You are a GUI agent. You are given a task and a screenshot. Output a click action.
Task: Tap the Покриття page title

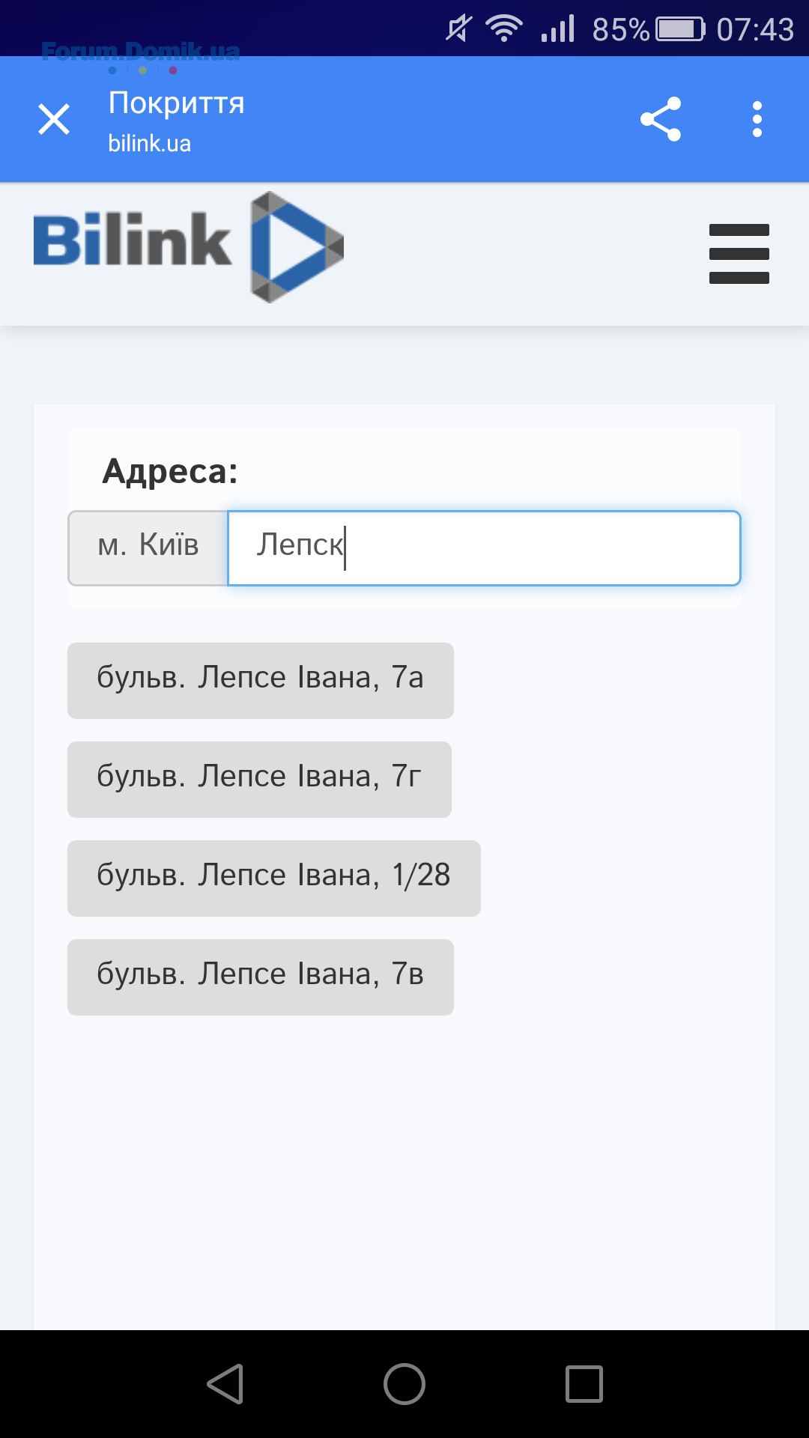coord(177,103)
